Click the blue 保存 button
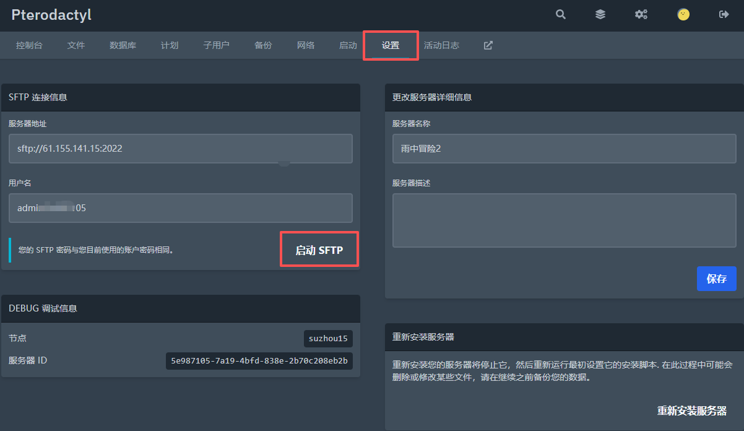 [716, 279]
